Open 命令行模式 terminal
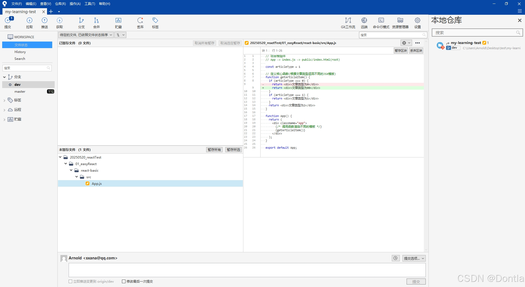 click(381, 23)
